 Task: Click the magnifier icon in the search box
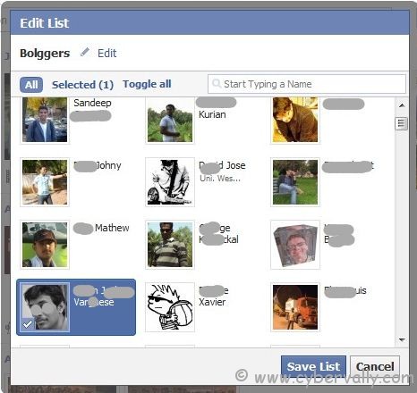pyautogui.click(x=217, y=83)
